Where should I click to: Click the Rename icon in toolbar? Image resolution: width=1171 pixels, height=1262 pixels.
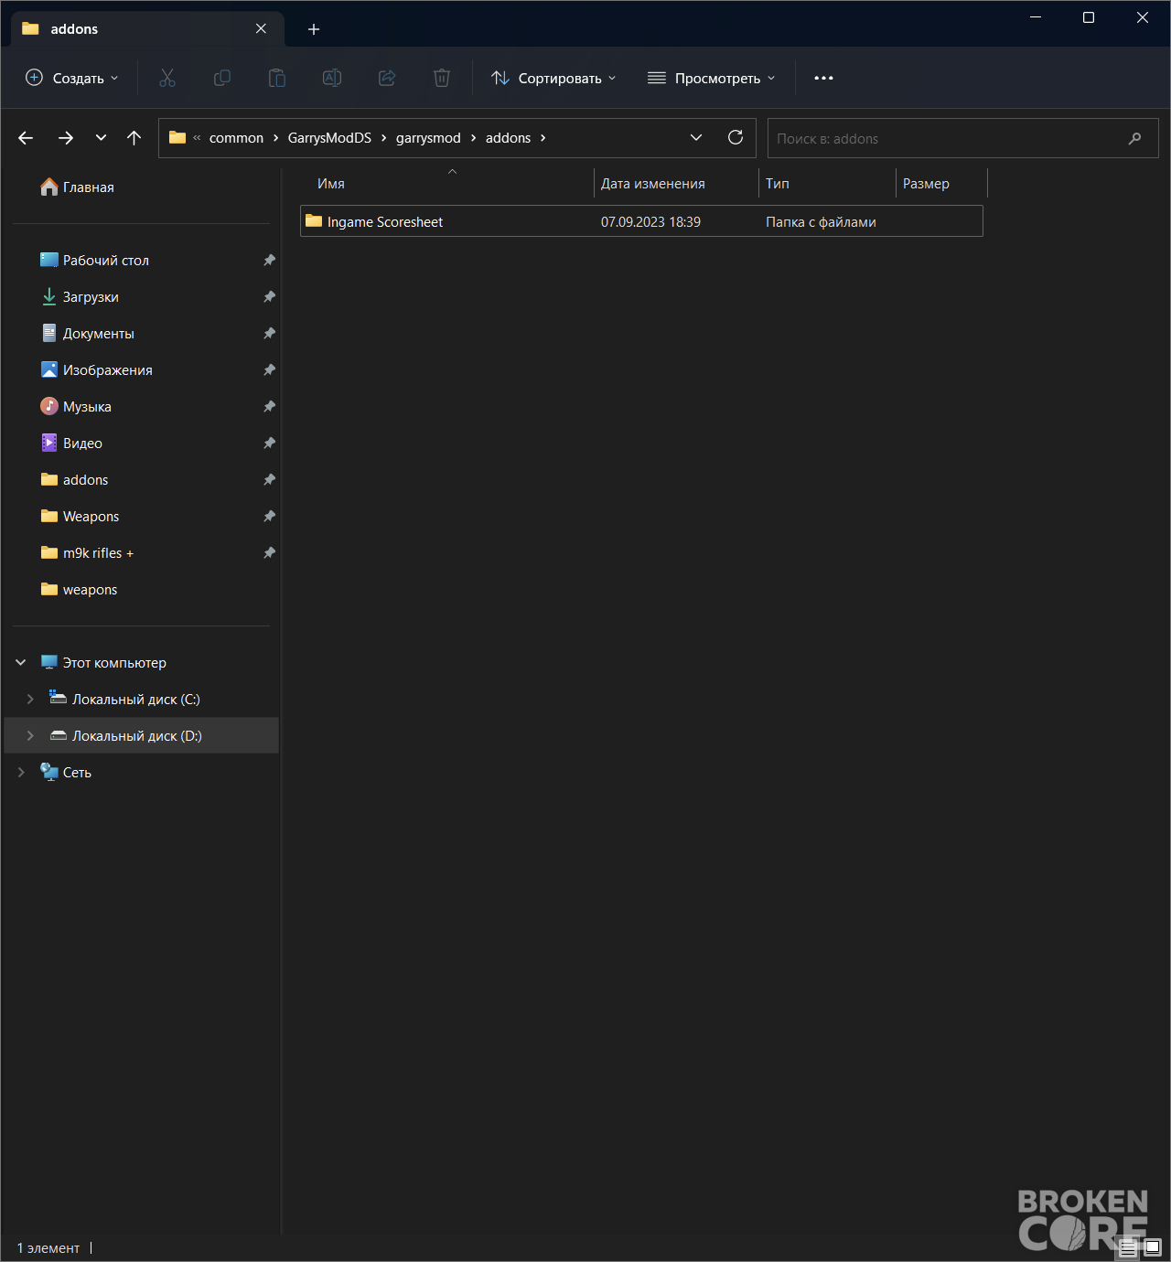332,78
